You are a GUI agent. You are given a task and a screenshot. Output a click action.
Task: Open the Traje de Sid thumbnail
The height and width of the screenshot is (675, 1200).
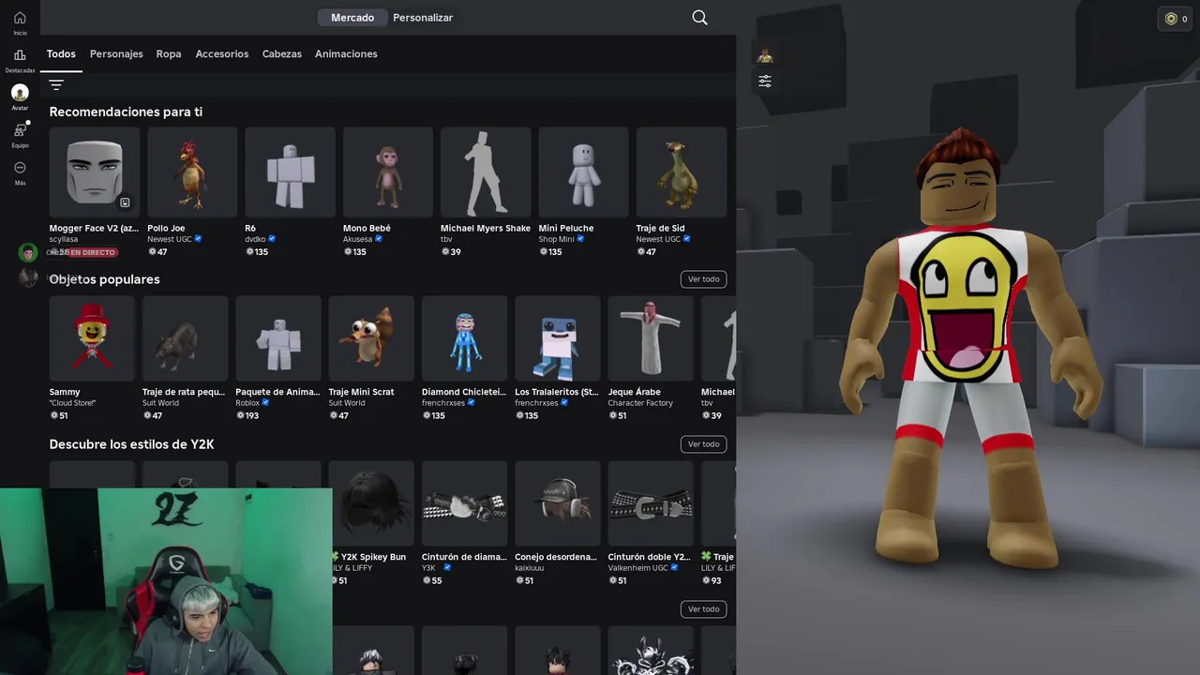pyautogui.click(x=682, y=172)
